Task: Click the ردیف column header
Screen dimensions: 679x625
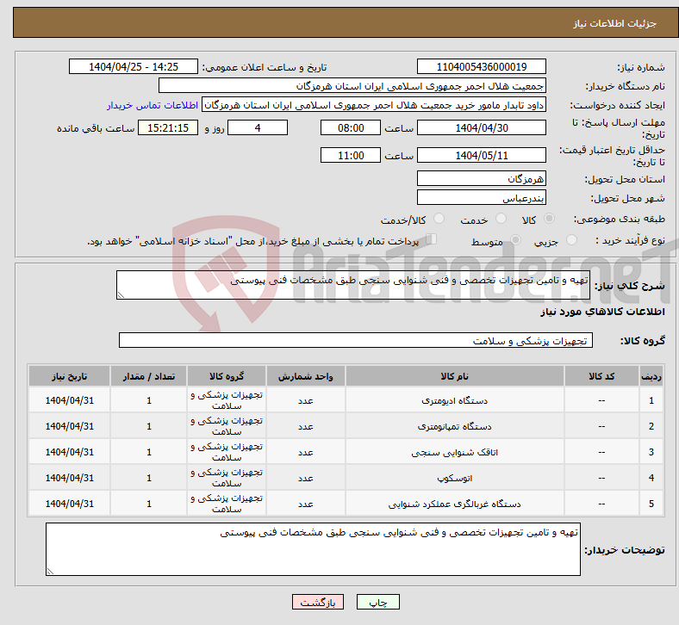Action: tap(651, 376)
